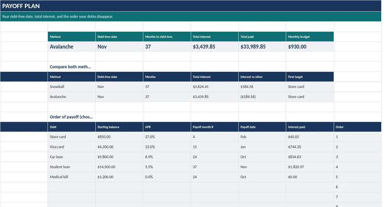
Task: Click order number 7 cell
Action: coord(358,197)
